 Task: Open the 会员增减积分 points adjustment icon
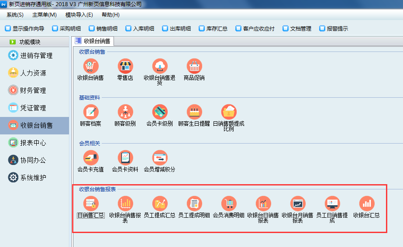pyautogui.click(x=160, y=158)
